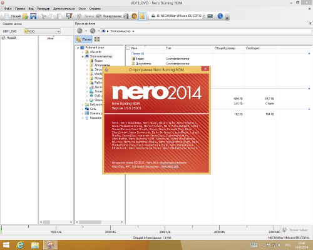Click the open compilation folder icon
313x250 pixels.
[26, 16]
